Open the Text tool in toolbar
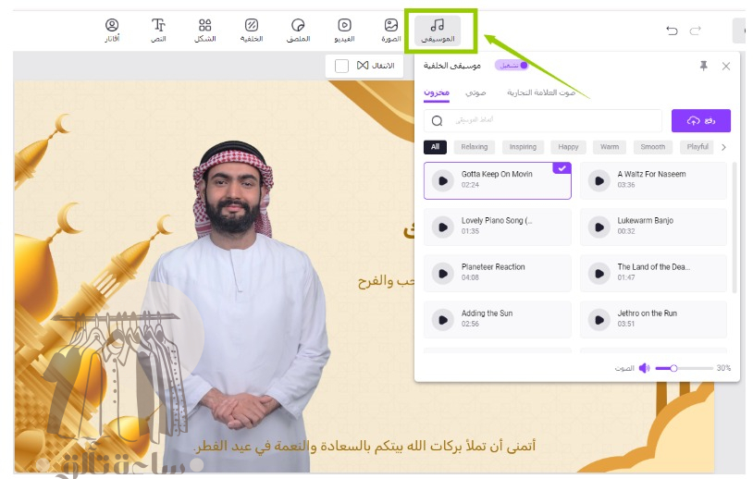 159,31
